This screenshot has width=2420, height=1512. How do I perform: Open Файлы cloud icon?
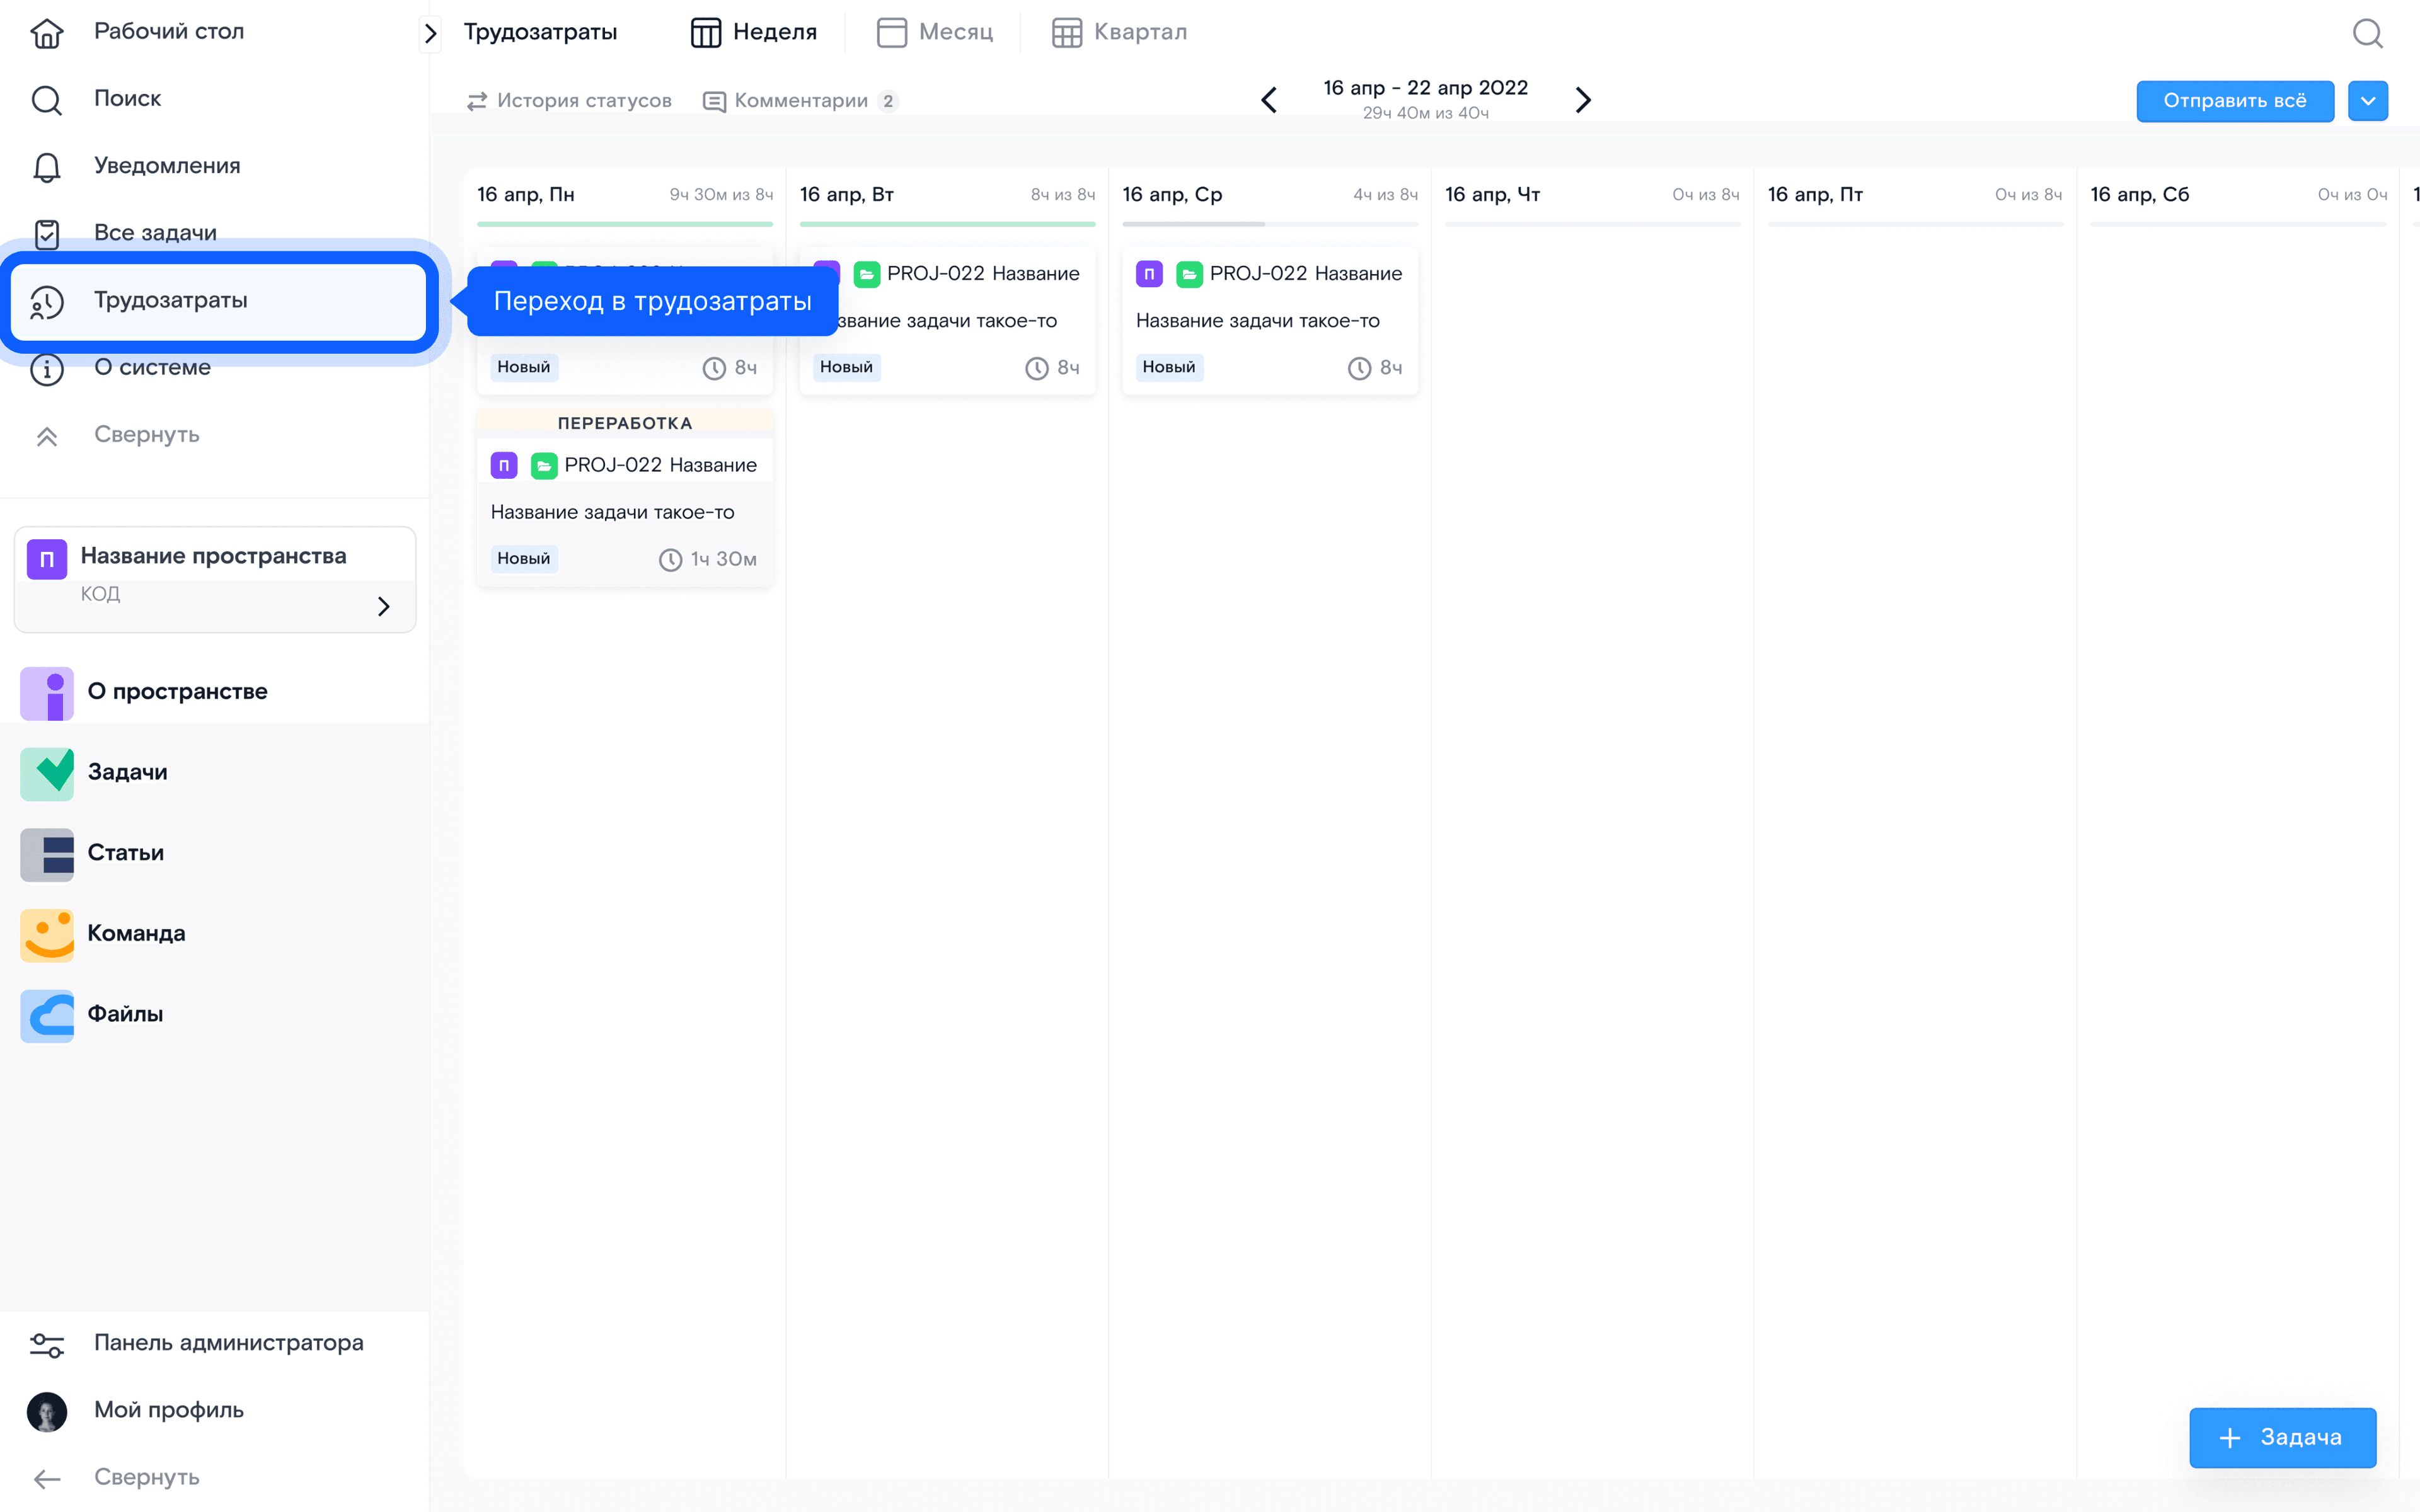pyautogui.click(x=47, y=1015)
